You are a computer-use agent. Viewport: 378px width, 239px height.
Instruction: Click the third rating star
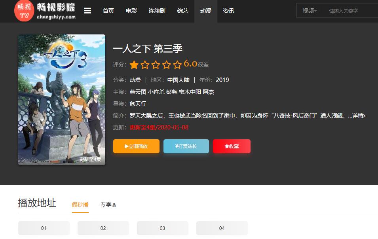pyautogui.click(x=156, y=65)
